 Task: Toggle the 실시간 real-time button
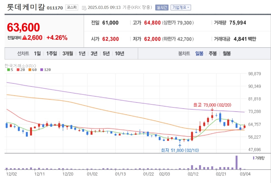click(x=162, y=7)
